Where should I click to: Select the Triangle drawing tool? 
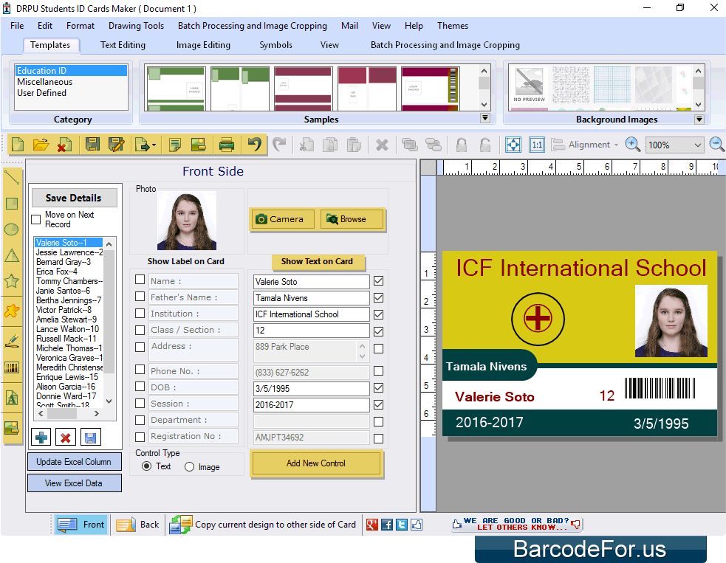tap(12, 255)
